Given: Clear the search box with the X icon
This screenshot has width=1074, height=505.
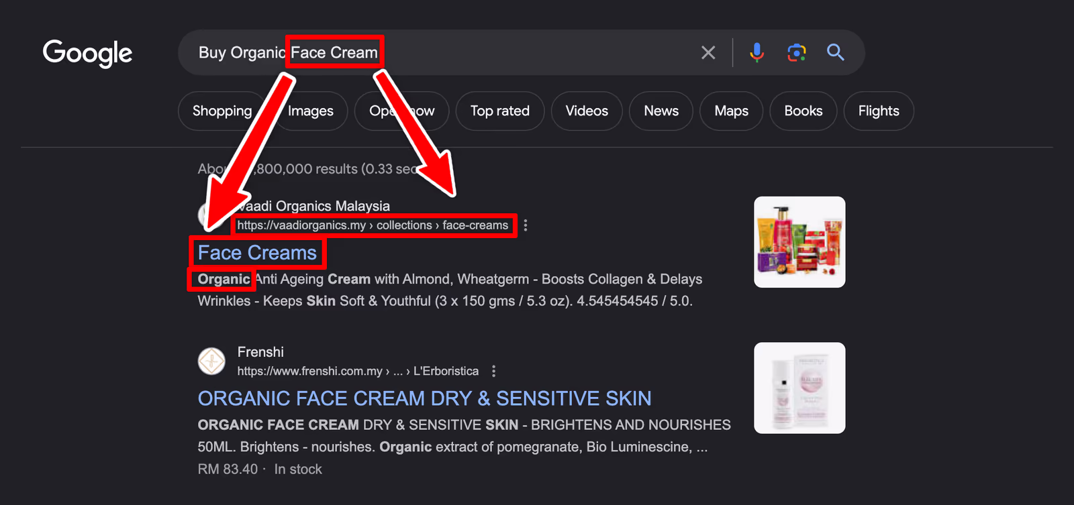Looking at the screenshot, I should coord(708,52).
